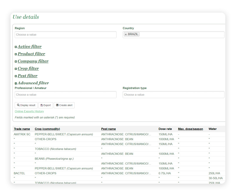Click the 30-50L/HA water cell
Image resolution: width=235 pixels, height=196 pixels.
(216, 178)
